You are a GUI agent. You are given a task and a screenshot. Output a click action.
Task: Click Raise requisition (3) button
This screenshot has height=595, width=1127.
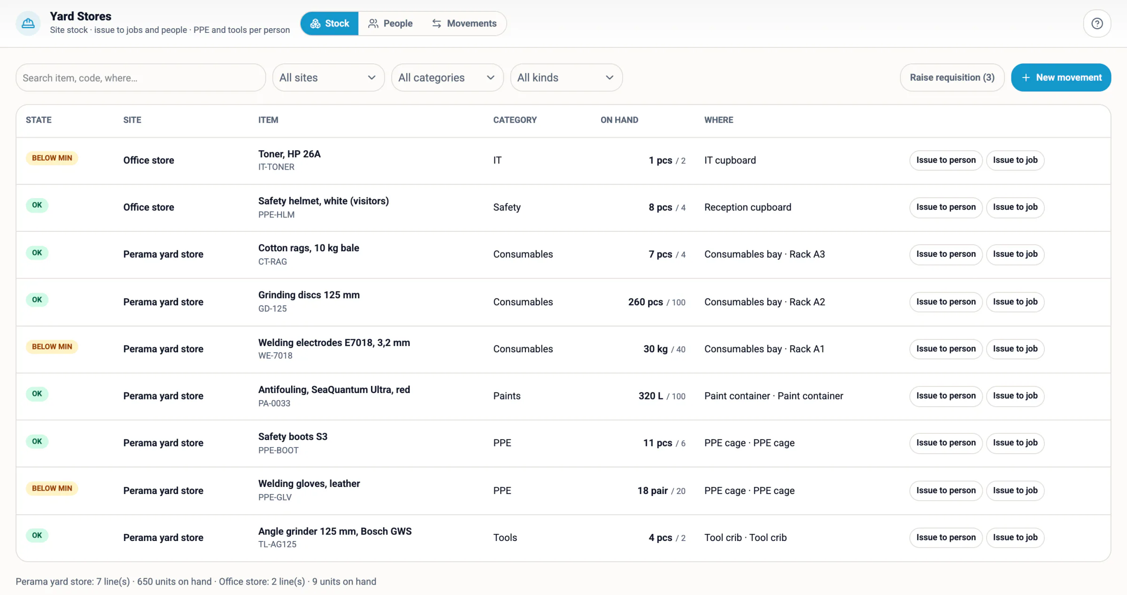point(952,77)
